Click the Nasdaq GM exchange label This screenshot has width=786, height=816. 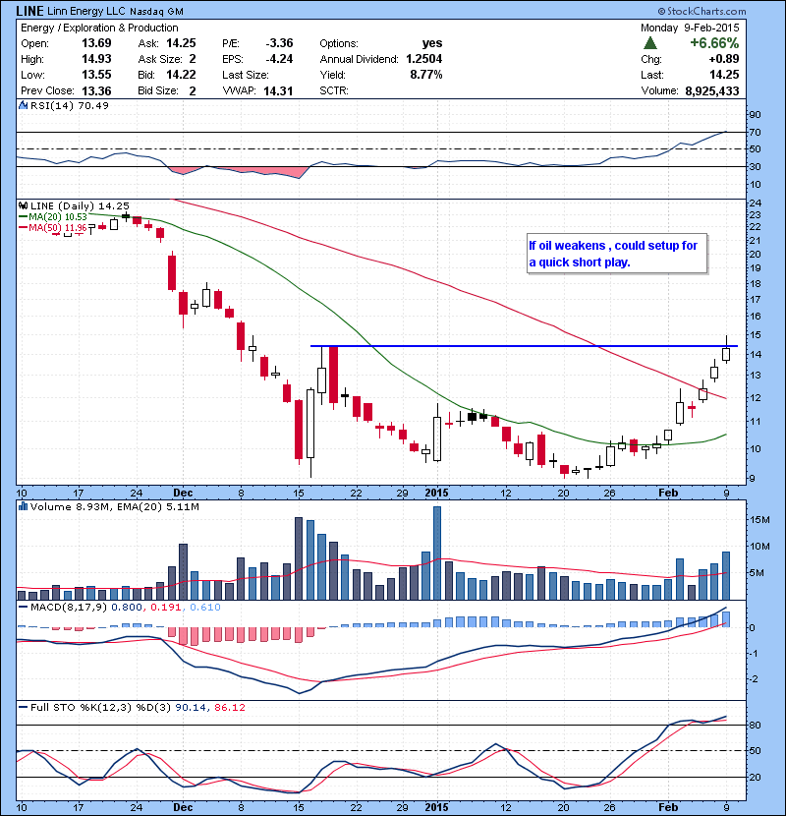156,12
